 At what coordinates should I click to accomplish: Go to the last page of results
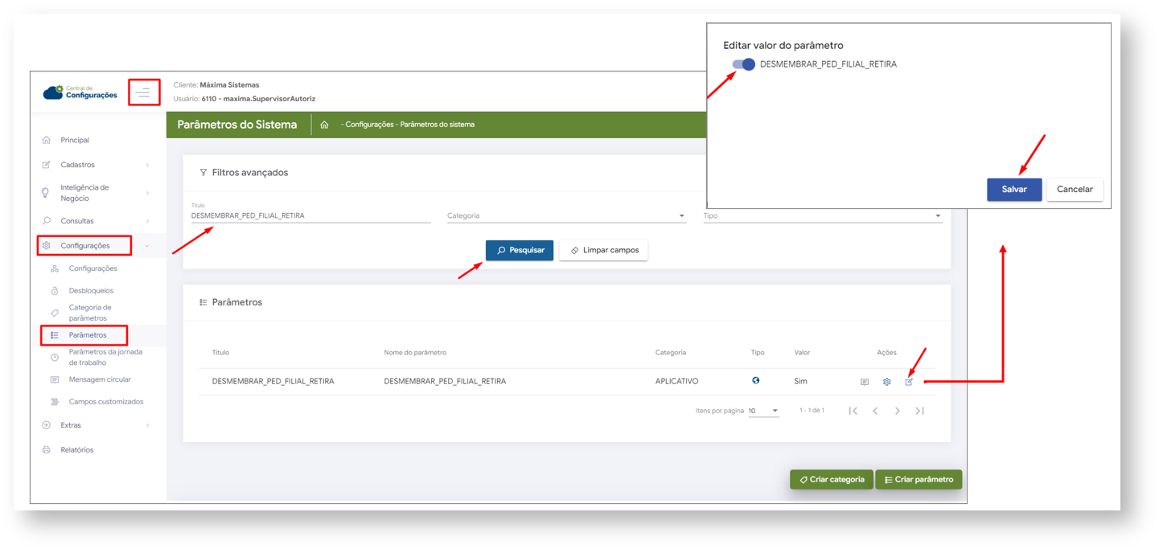pos(919,411)
